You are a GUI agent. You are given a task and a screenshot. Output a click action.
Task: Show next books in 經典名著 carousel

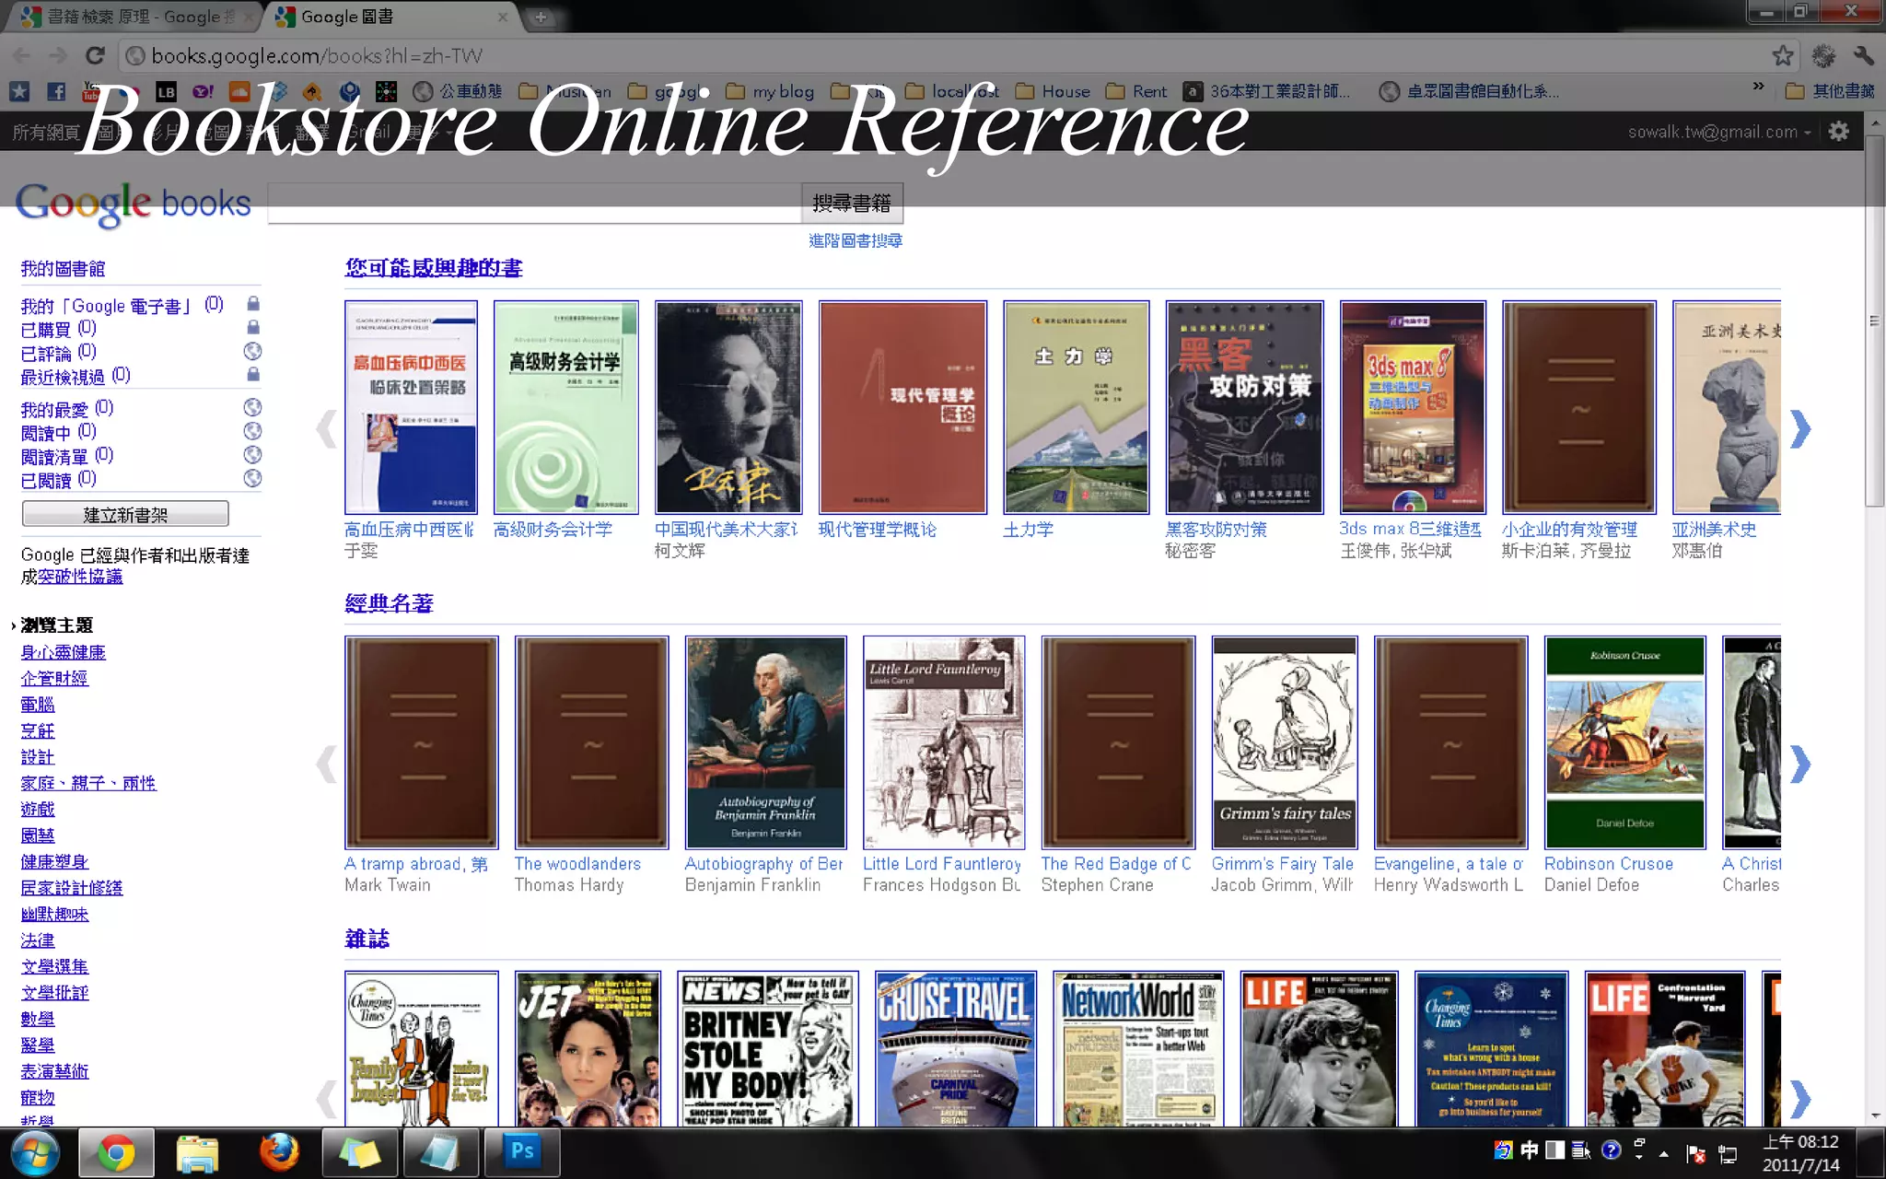tap(1800, 764)
